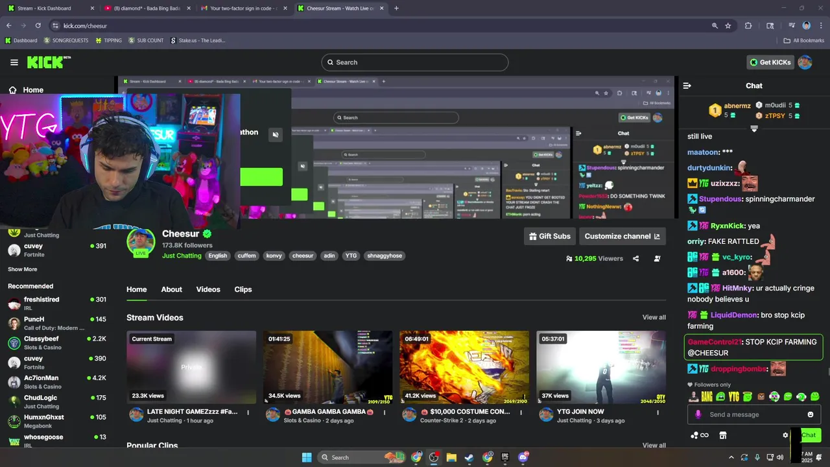Open GAMBA GAMBA GAMBA video thumbnail
Image resolution: width=830 pixels, height=467 pixels.
tap(327, 367)
